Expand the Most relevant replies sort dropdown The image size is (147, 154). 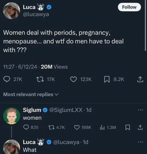31,94
